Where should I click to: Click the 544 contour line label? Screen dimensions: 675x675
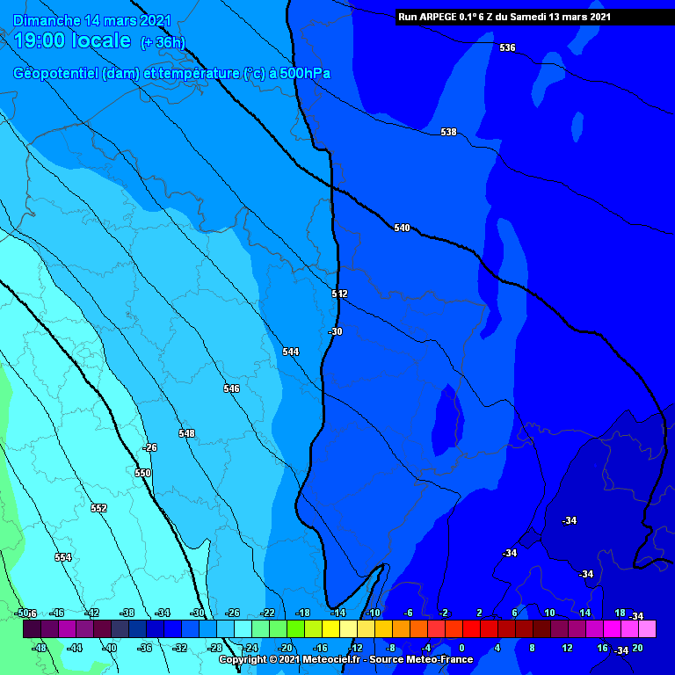click(290, 352)
